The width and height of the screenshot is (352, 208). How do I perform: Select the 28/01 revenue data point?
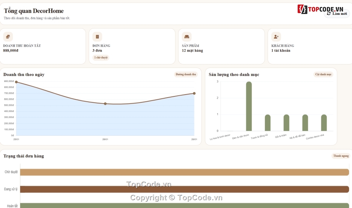pyautogui.click(x=194, y=93)
